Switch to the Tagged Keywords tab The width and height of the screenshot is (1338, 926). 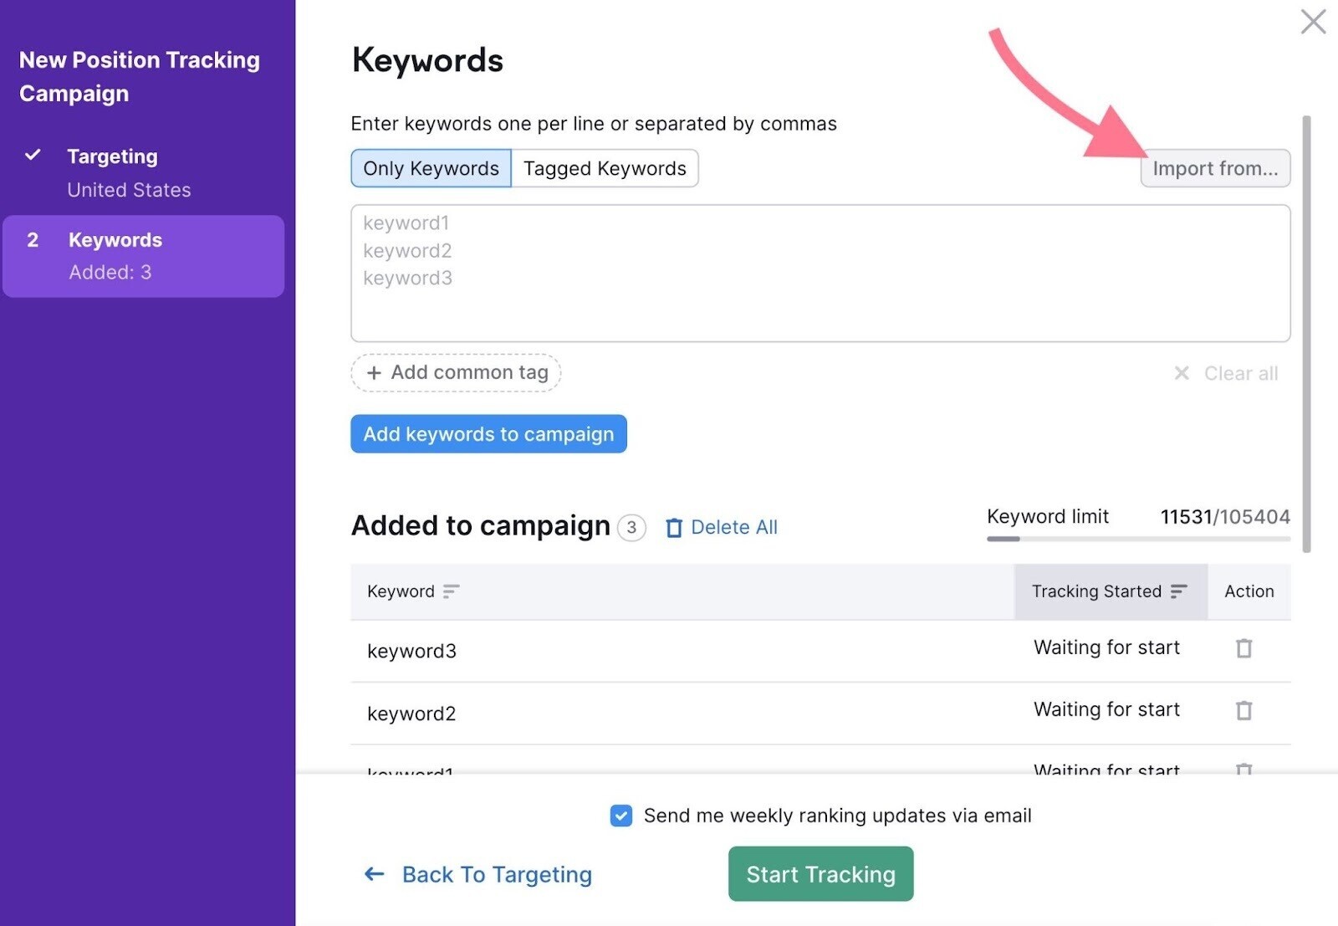(605, 168)
